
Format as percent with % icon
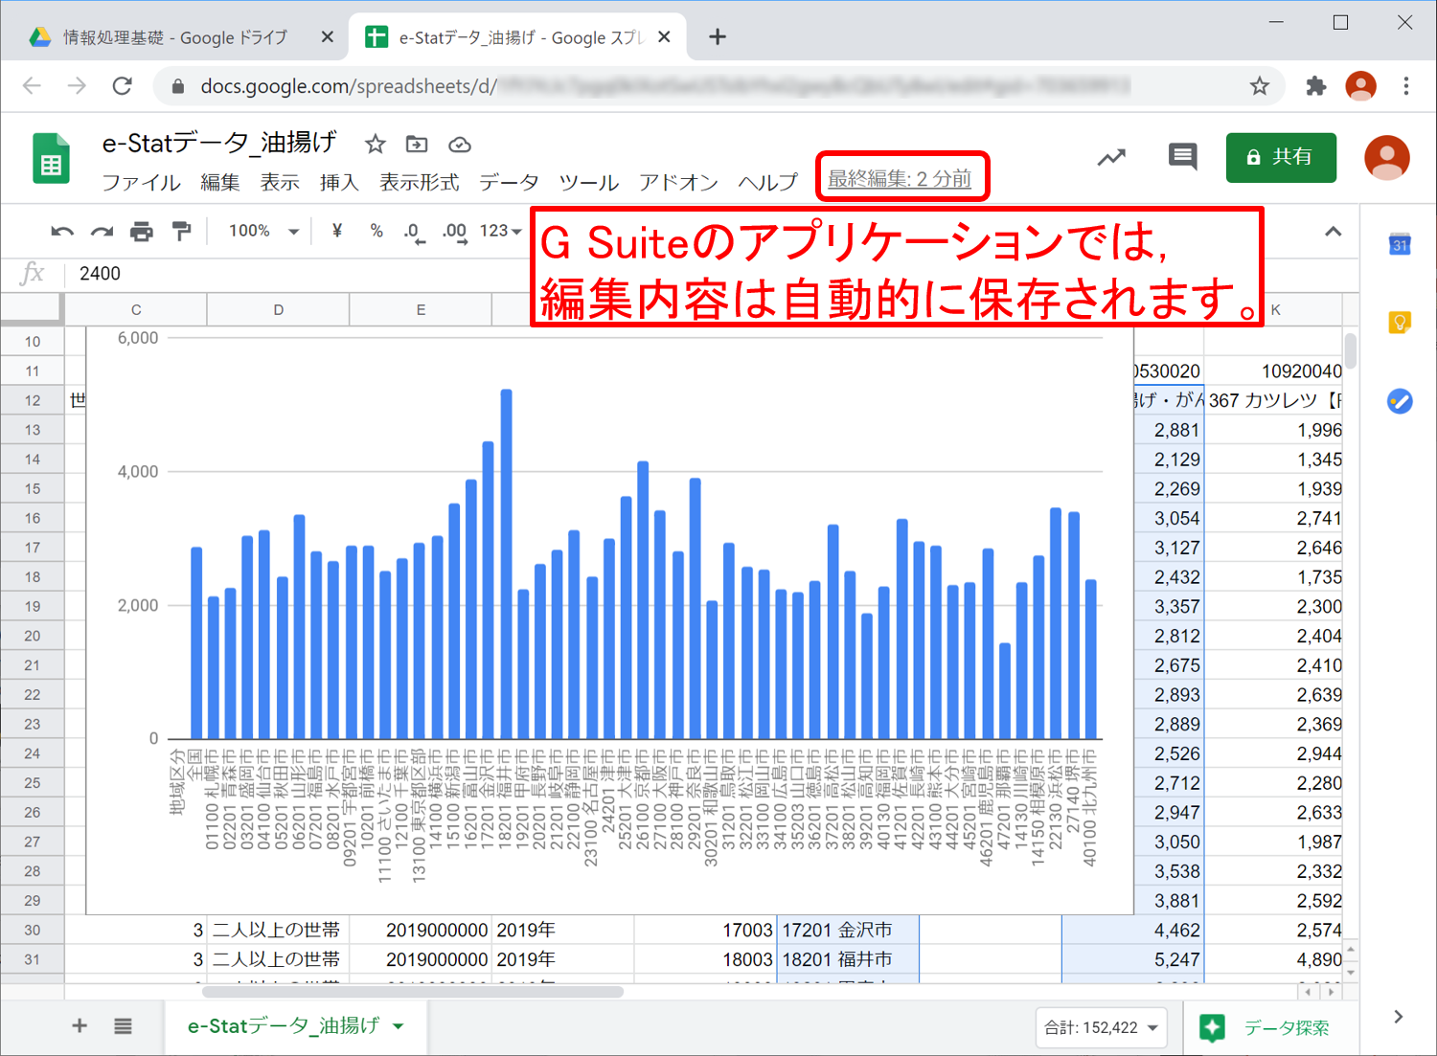pos(376,231)
